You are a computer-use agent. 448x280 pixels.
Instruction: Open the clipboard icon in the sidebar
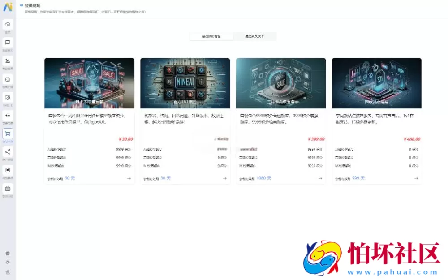point(8,170)
